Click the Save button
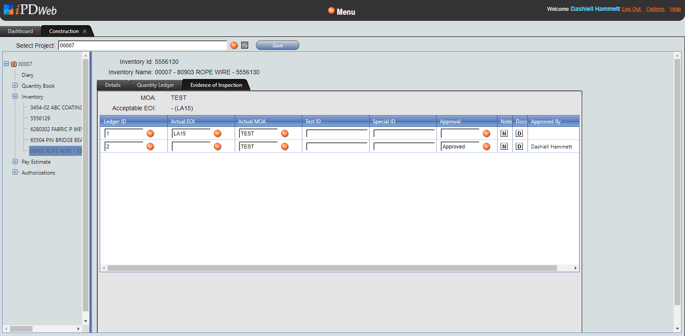Image resolution: width=685 pixels, height=336 pixels. pos(277,46)
